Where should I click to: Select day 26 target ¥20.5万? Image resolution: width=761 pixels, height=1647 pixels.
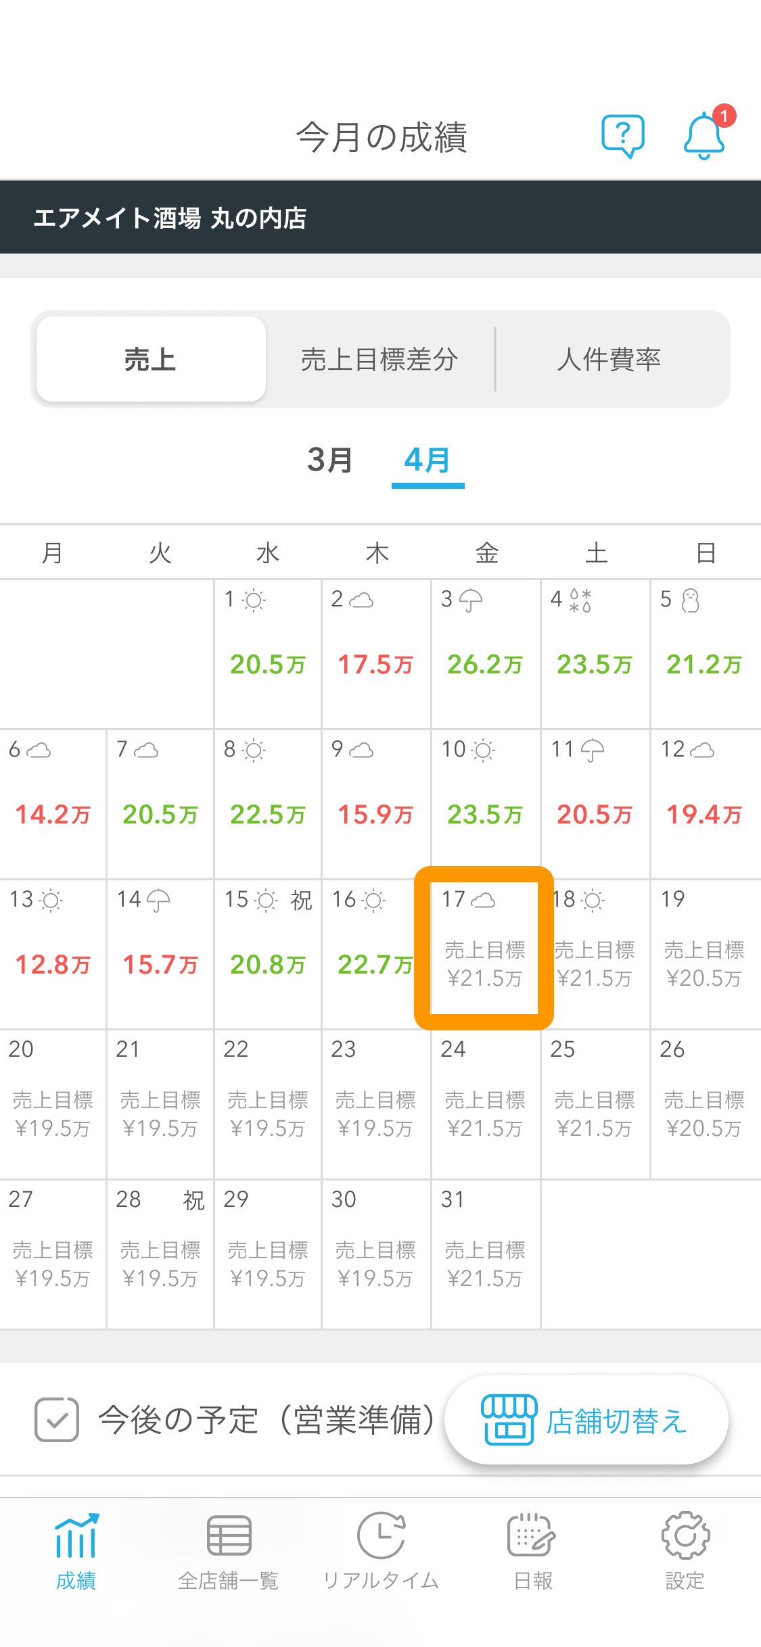[704, 1114]
